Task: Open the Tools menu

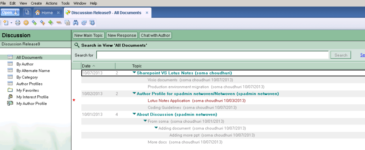Action: [66, 3]
